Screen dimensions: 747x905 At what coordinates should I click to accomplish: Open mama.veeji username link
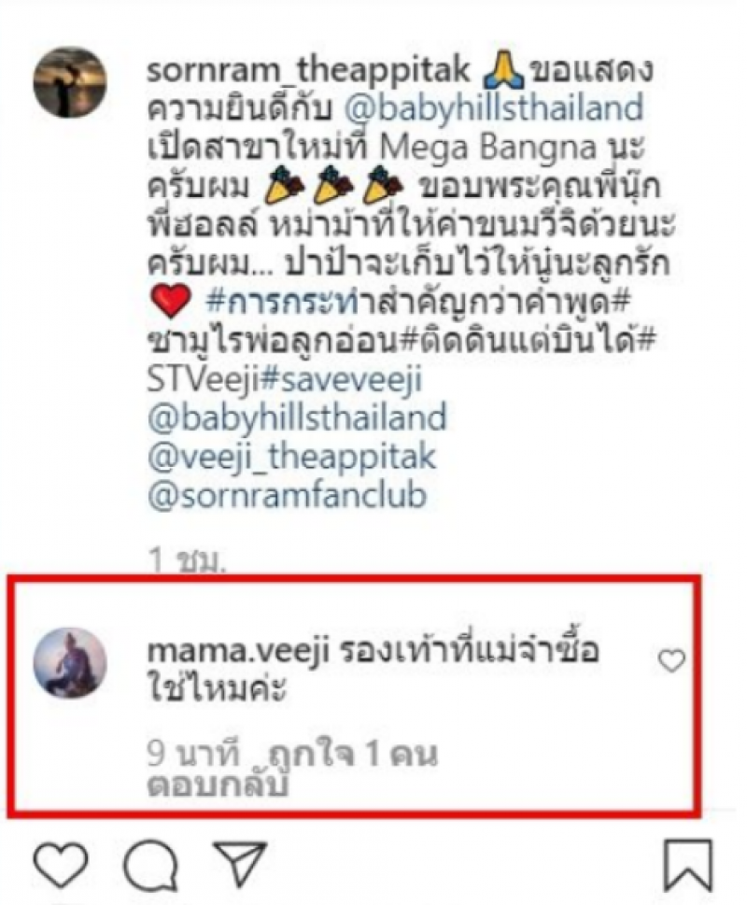point(238,651)
